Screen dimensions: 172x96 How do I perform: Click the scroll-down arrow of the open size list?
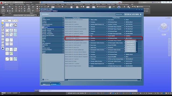[x=137, y=51]
